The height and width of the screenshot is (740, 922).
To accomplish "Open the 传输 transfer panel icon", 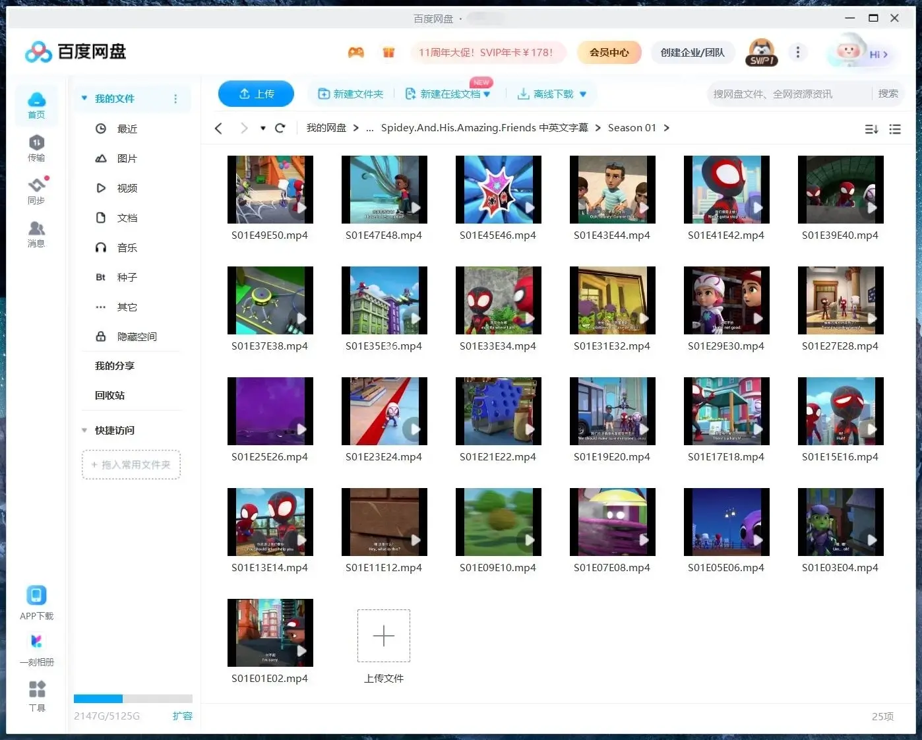I will (x=36, y=148).
